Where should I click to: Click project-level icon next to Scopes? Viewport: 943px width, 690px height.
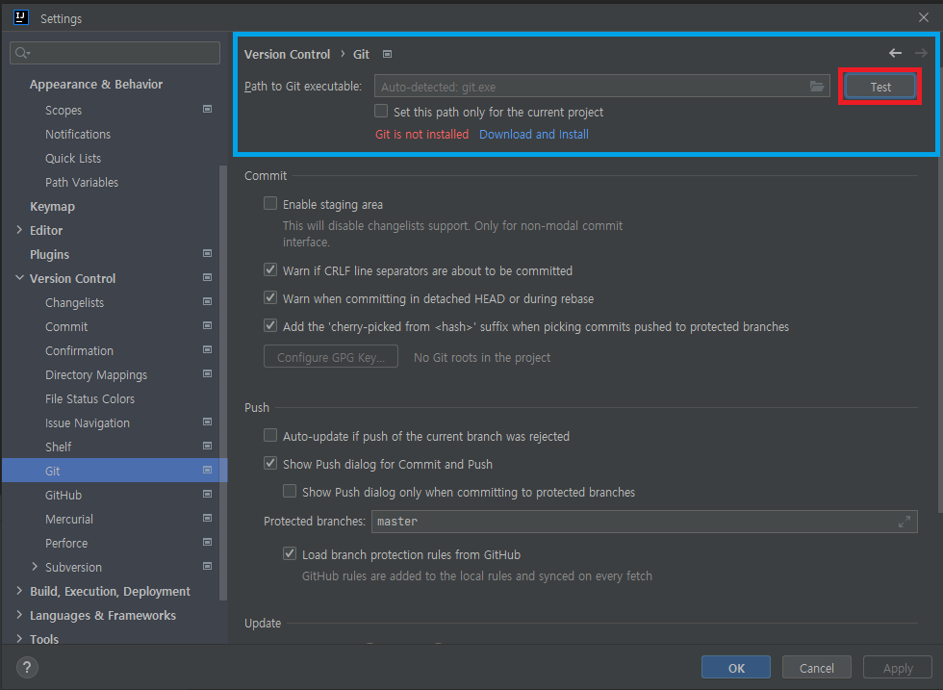(x=208, y=109)
